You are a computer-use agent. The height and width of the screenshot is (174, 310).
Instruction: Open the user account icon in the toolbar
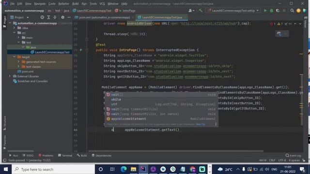click(191, 11)
